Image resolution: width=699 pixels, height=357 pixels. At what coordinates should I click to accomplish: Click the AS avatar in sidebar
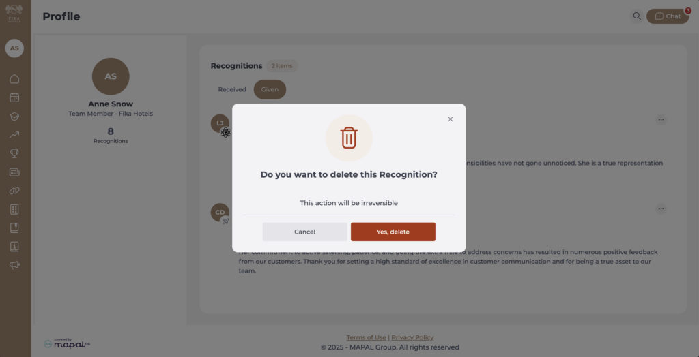pyautogui.click(x=14, y=48)
